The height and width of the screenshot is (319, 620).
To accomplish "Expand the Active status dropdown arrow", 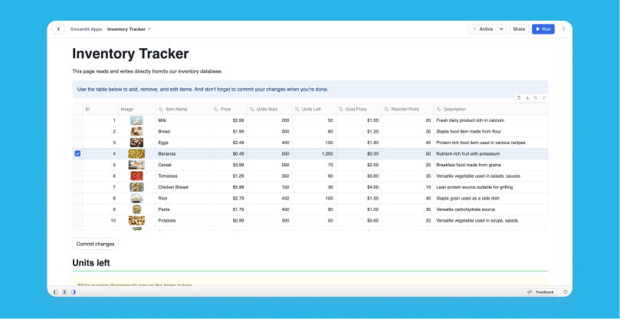I will pyautogui.click(x=501, y=29).
